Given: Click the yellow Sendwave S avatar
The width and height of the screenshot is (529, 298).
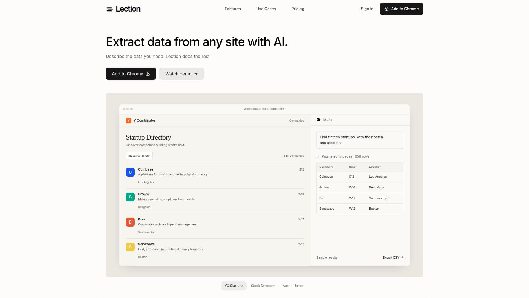Looking at the screenshot, I should point(130,247).
